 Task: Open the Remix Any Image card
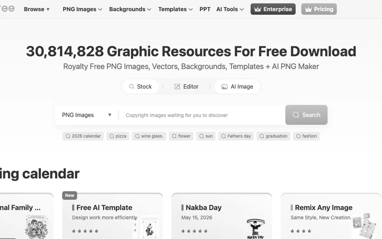click(331, 216)
